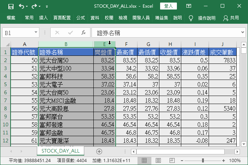The image size is (248, 165).
Task: Click cell 元大MSCI金融
Action: pos(66,100)
